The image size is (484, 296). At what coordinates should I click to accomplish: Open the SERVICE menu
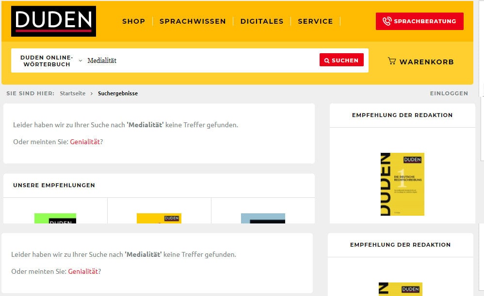(x=315, y=21)
